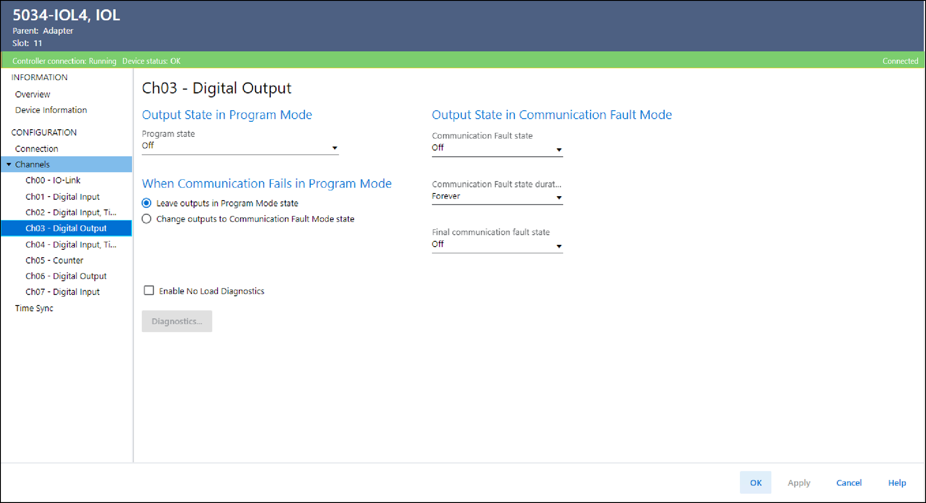Select Leave outputs in Program Mode state
This screenshot has height=503, width=926.
147,203
